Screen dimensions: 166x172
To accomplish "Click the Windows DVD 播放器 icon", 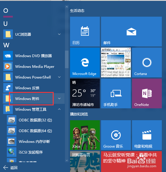I will point(8,56).
